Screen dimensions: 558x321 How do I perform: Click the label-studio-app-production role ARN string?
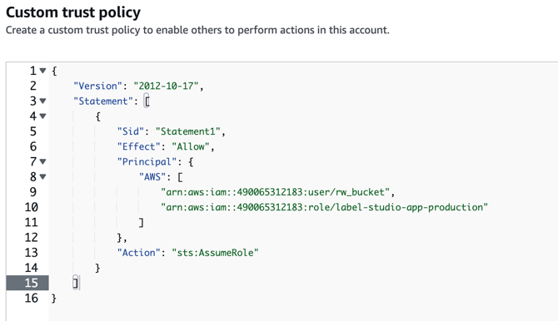click(324, 207)
